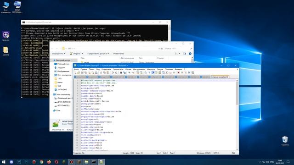Image resolution: width=294 pixels, height=165 pixels.
Task: Click the Paste icon in Notepad++ toolbar
Action: pyautogui.click(x=108, y=72)
